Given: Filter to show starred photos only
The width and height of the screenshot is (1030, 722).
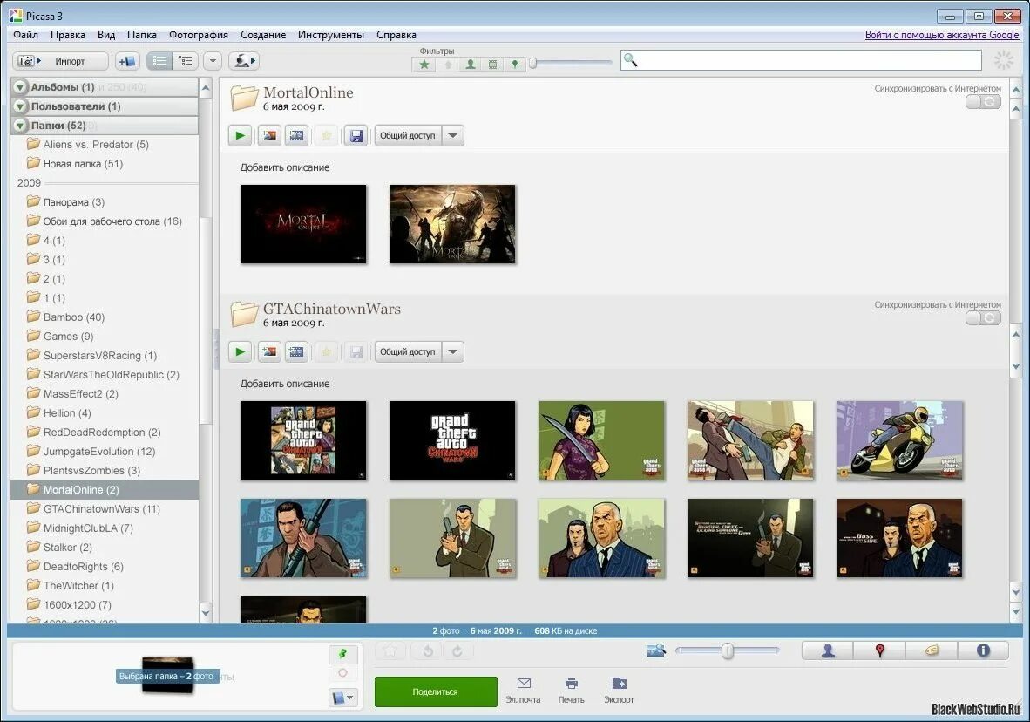Looking at the screenshot, I should pos(424,64).
